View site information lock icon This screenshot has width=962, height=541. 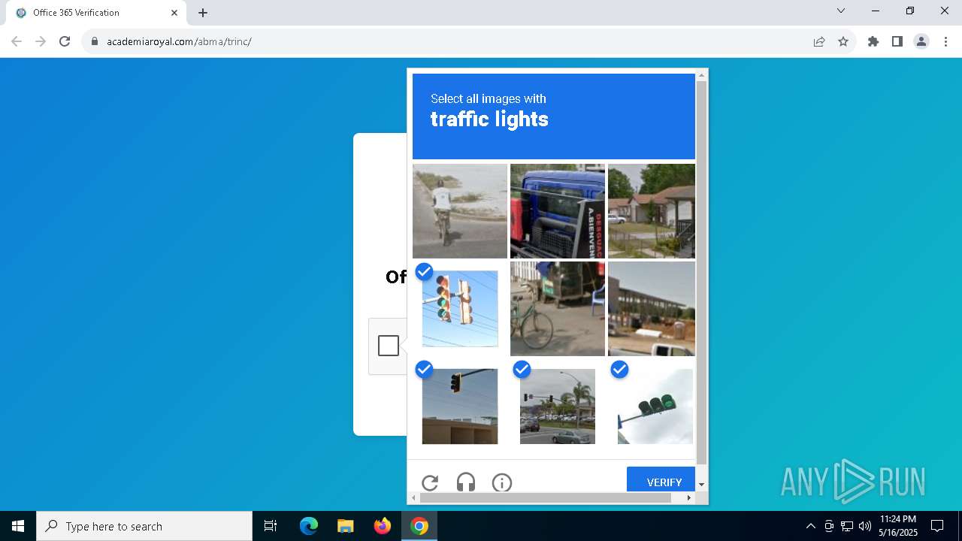coord(95,41)
